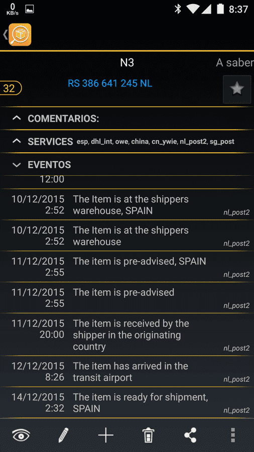Viewport: 254px width, 452px height.
Task: Switch to the A saber tab
Action: pyautogui.click(x=235, y=63)
